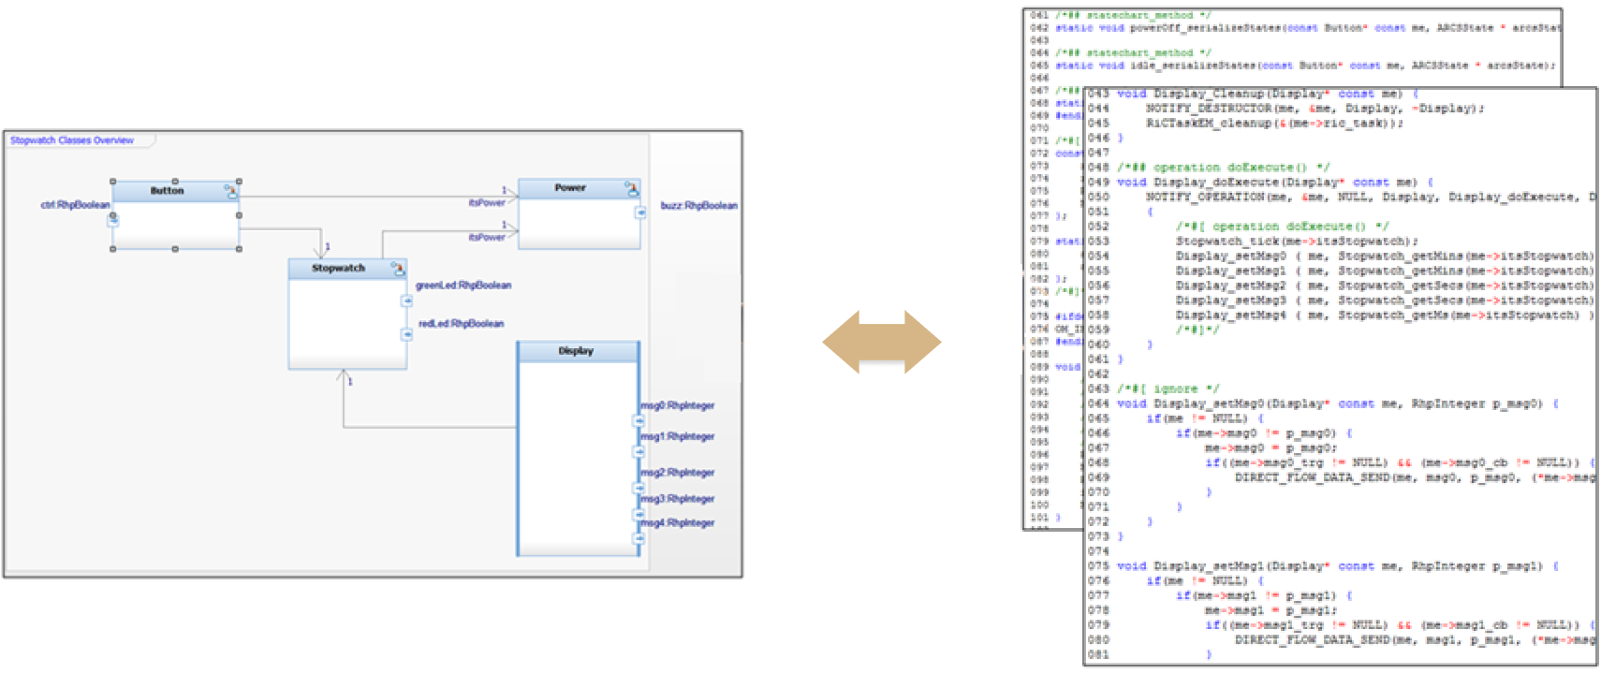This screenshot has width=1601, height=674.
Task: Click the msg1 port icon on Display
Action: pyautogui.click(x=639, y=452)
